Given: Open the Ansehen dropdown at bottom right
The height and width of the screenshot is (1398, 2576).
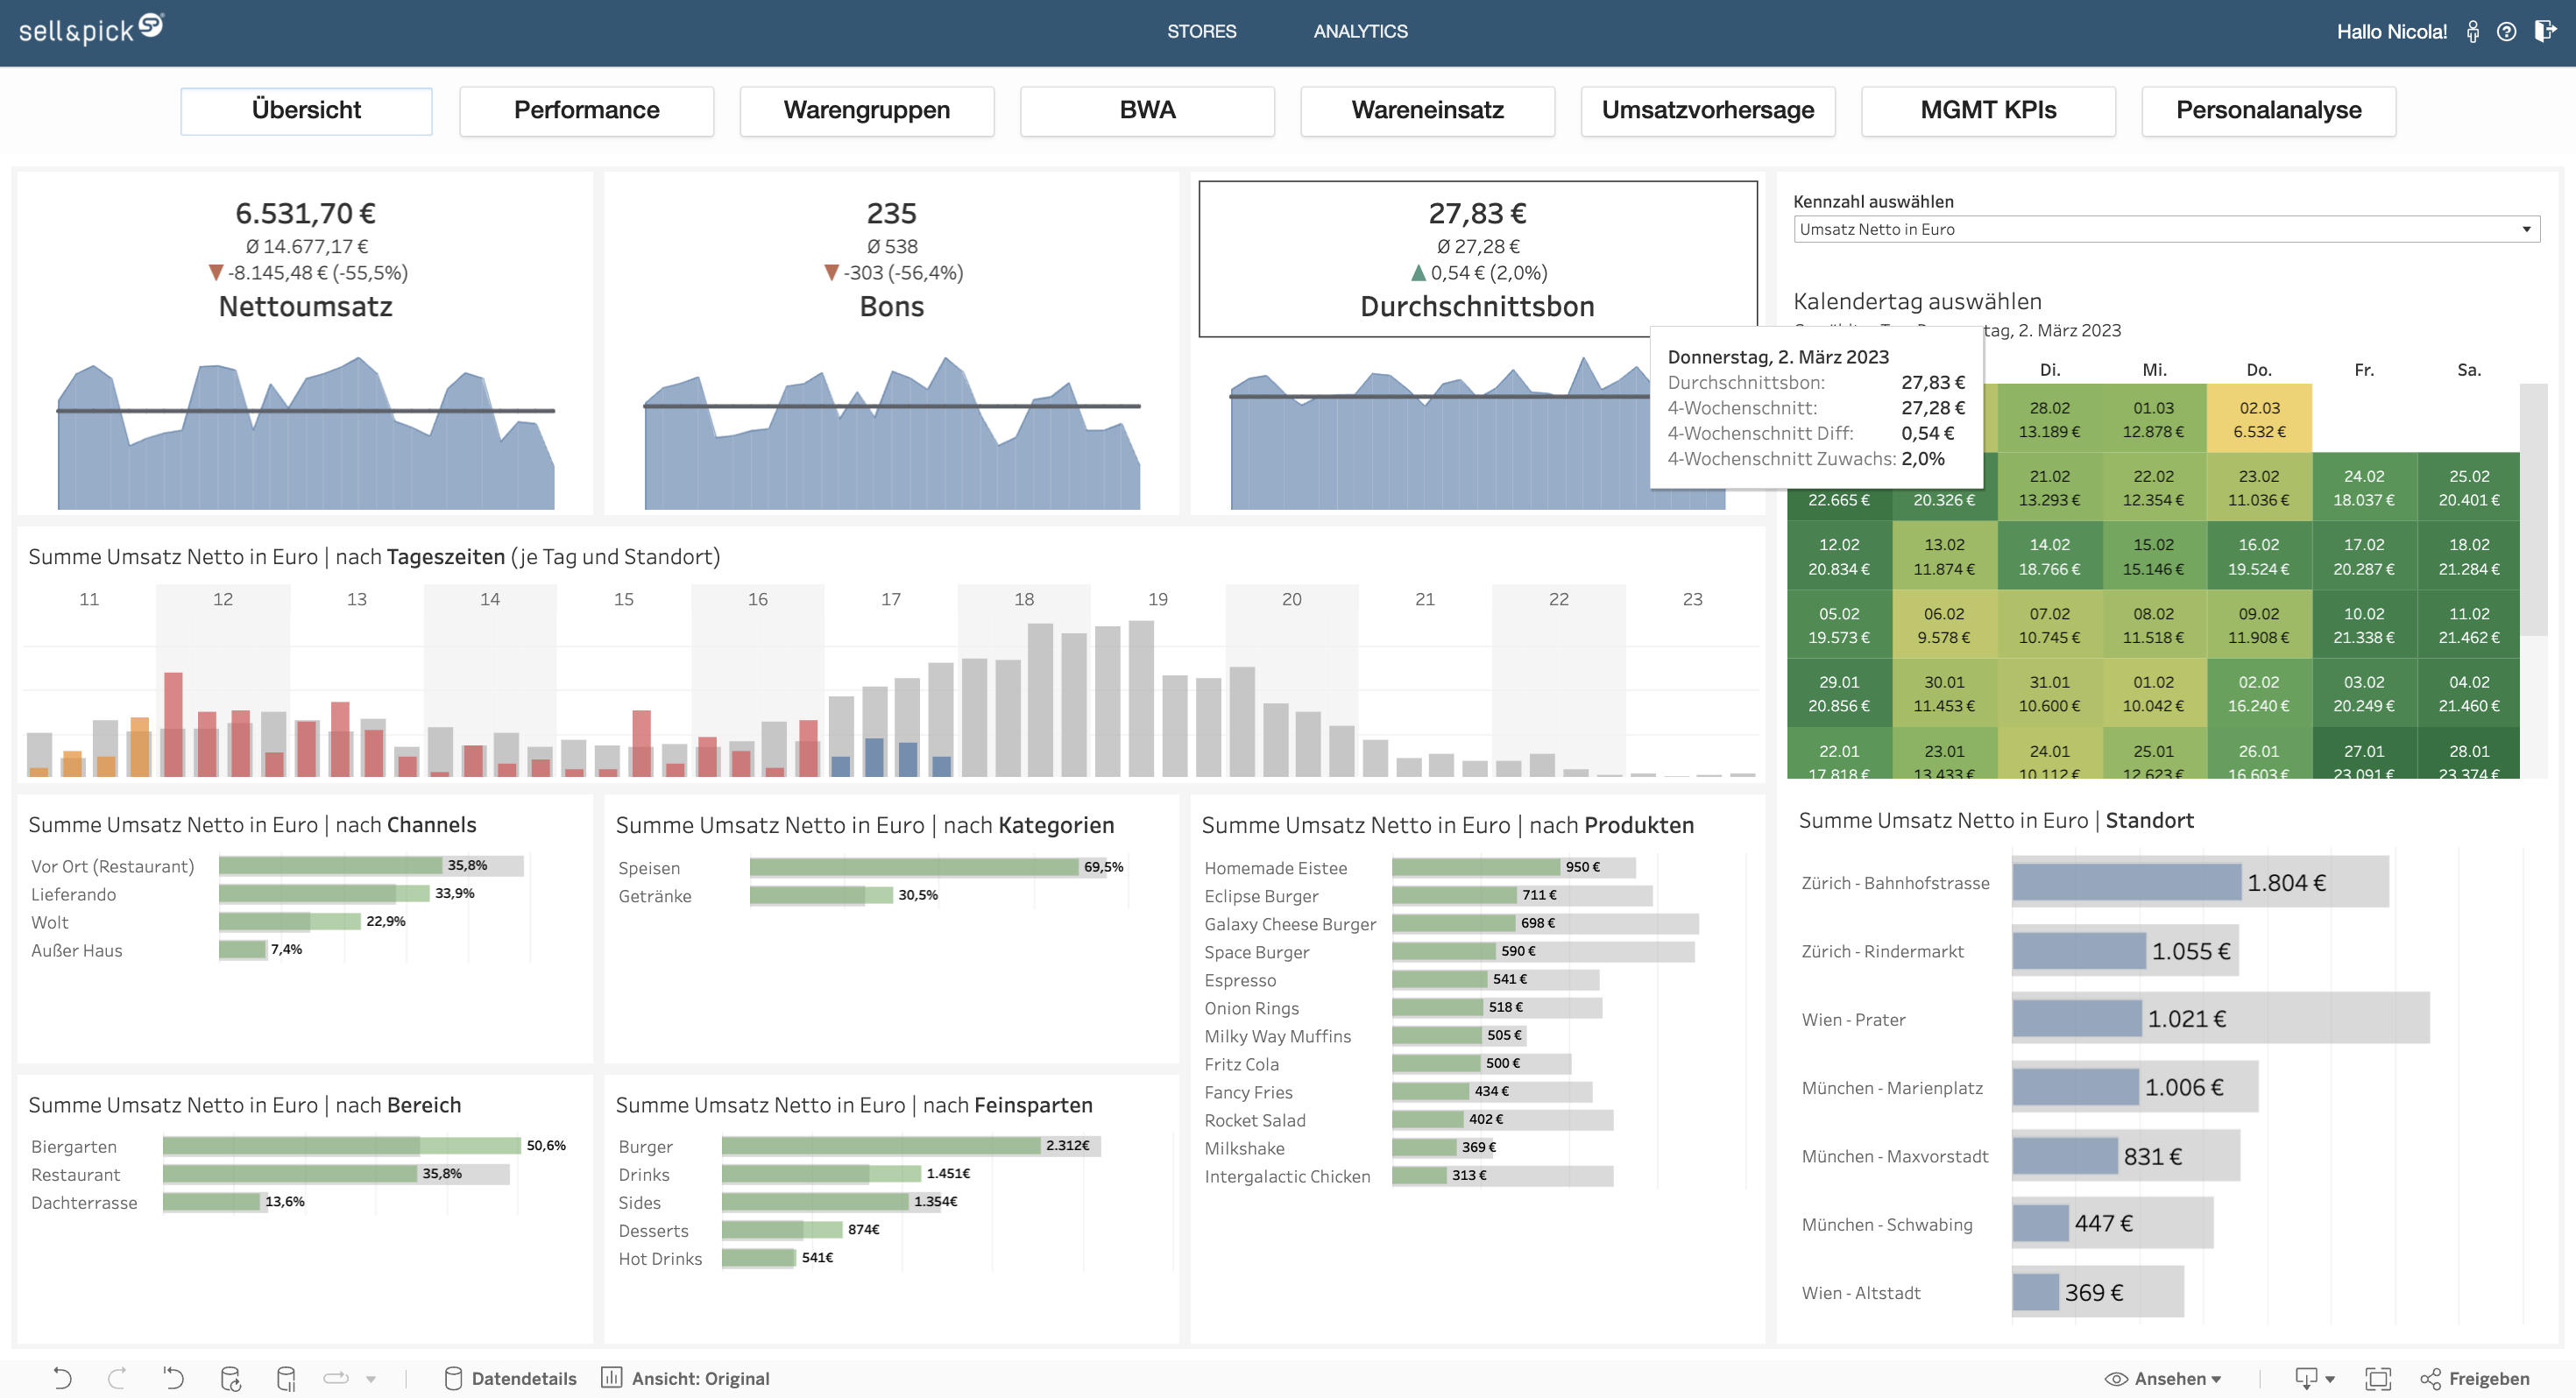Looking at the screenshot, I should [x=2178, y=1377].
